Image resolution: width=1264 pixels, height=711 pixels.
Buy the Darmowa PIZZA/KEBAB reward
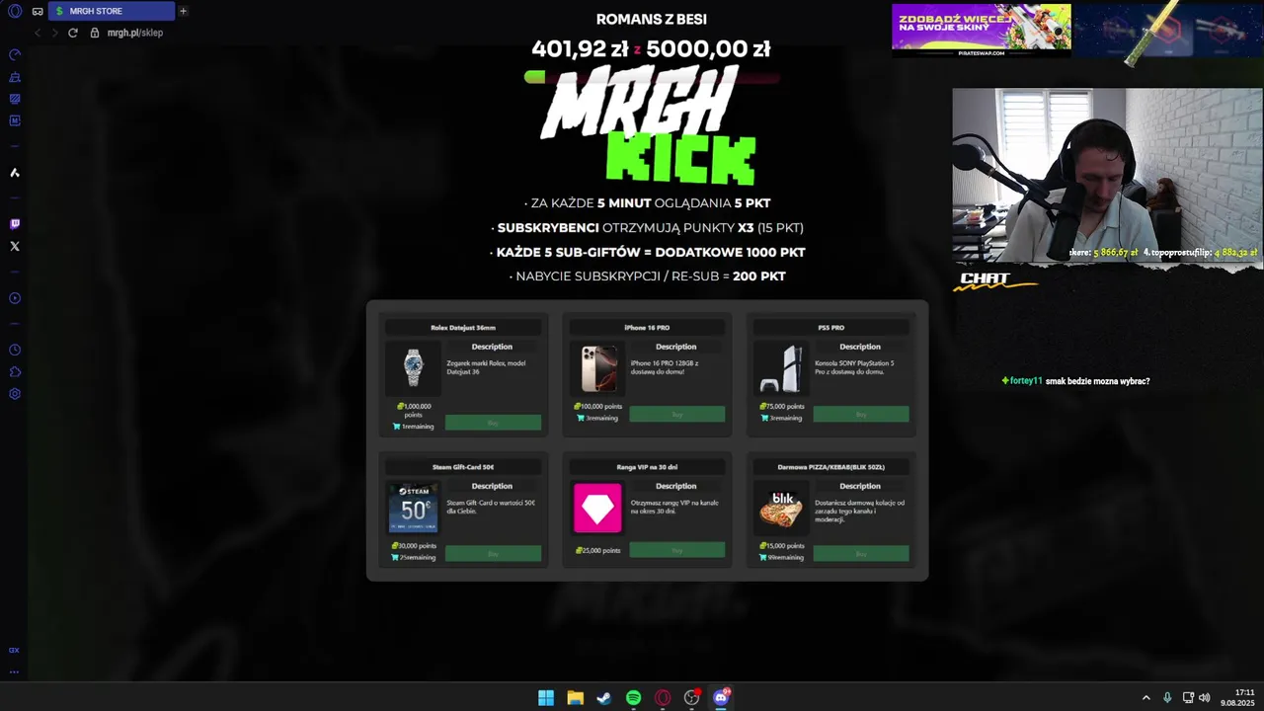[861, 554]
